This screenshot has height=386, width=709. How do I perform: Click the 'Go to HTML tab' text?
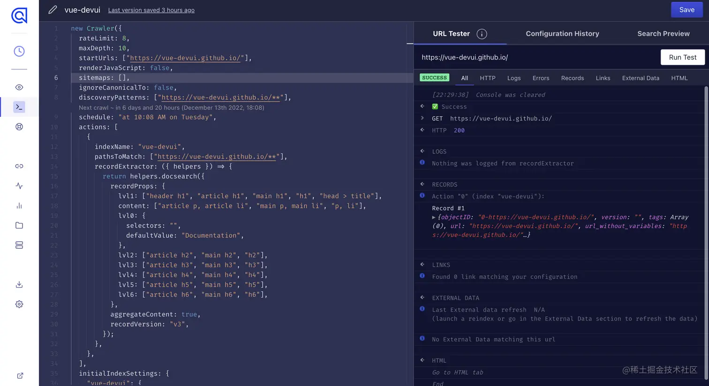pos(458,372)
